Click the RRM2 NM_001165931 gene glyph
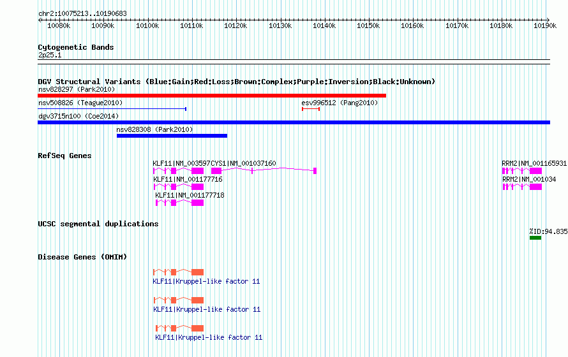 522,171
